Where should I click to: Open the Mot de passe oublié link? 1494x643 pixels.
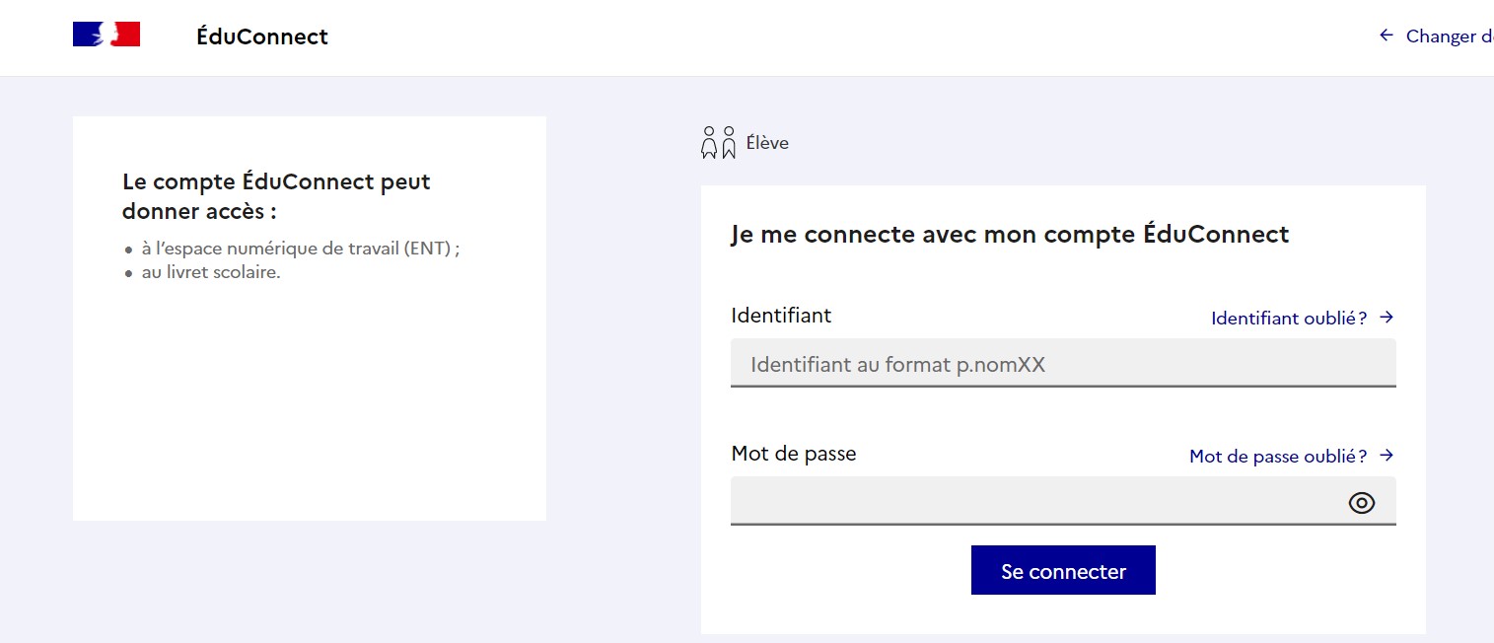1278,457
